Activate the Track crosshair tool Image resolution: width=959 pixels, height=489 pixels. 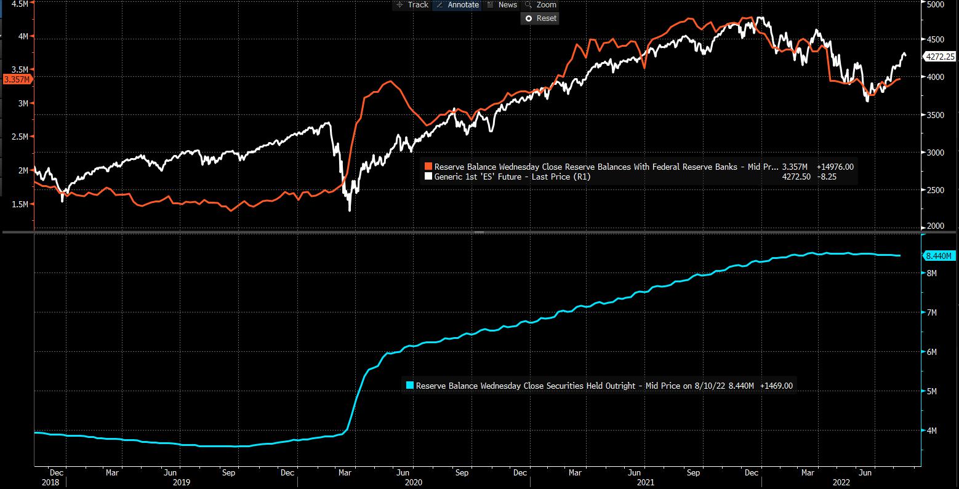412,4
